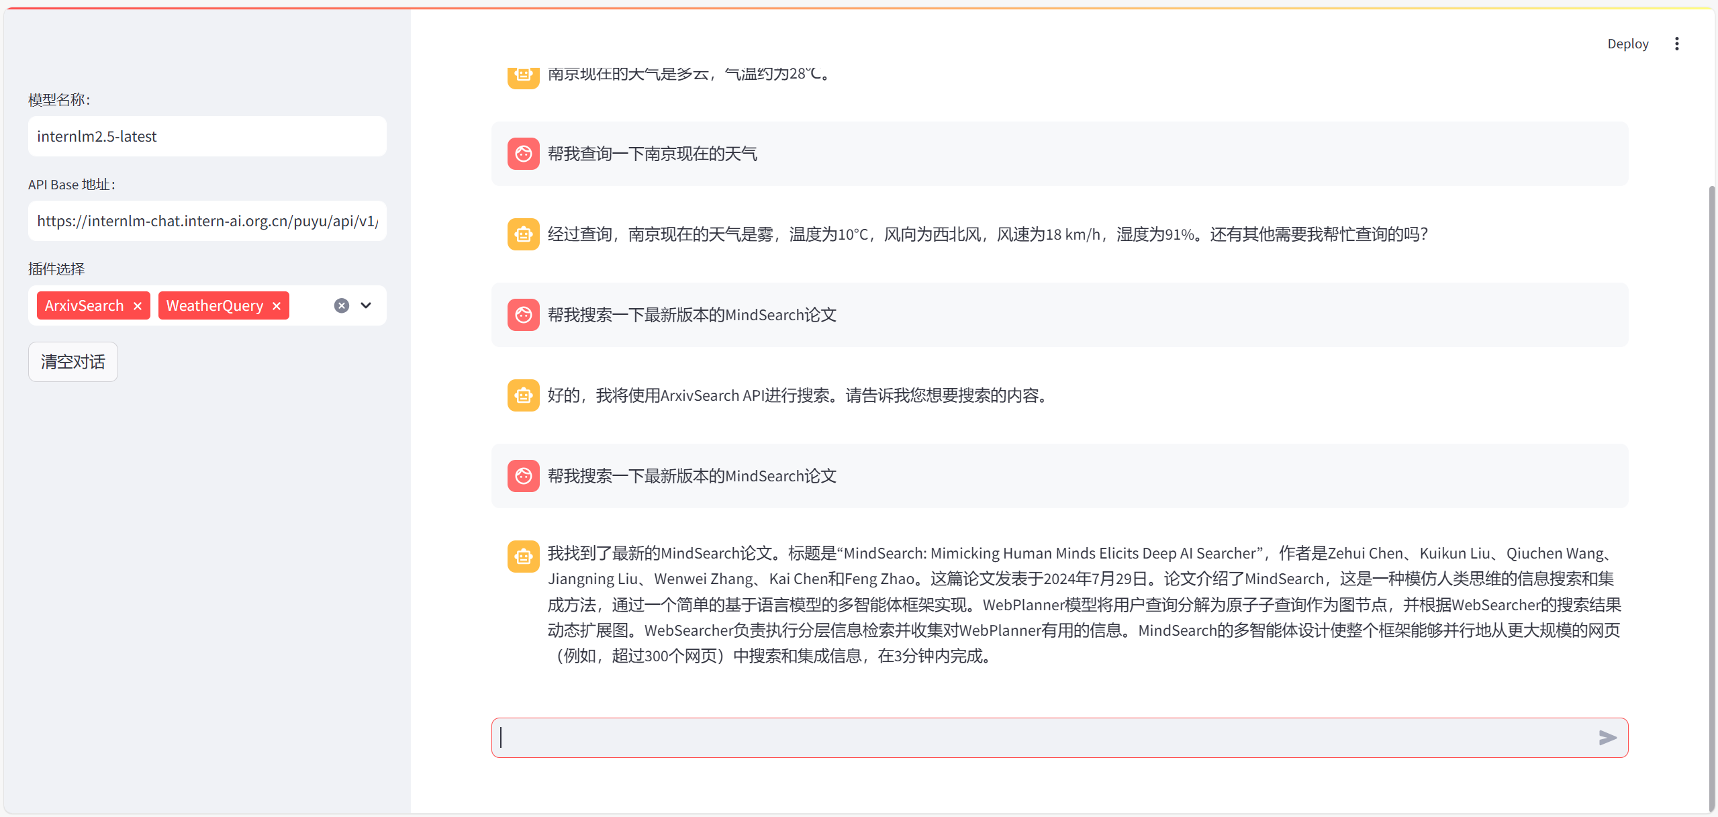Click the user avatar beside Nanjing weather question
This screenshot has width=1718, height=817.
[x=523, y=154]
